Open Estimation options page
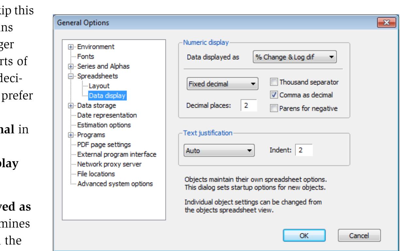400x251 pixels. pyautogui.click(x=104, y=125)
